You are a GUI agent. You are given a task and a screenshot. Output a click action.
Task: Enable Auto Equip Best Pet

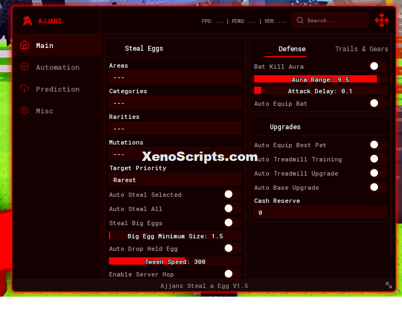pos(378,145)
